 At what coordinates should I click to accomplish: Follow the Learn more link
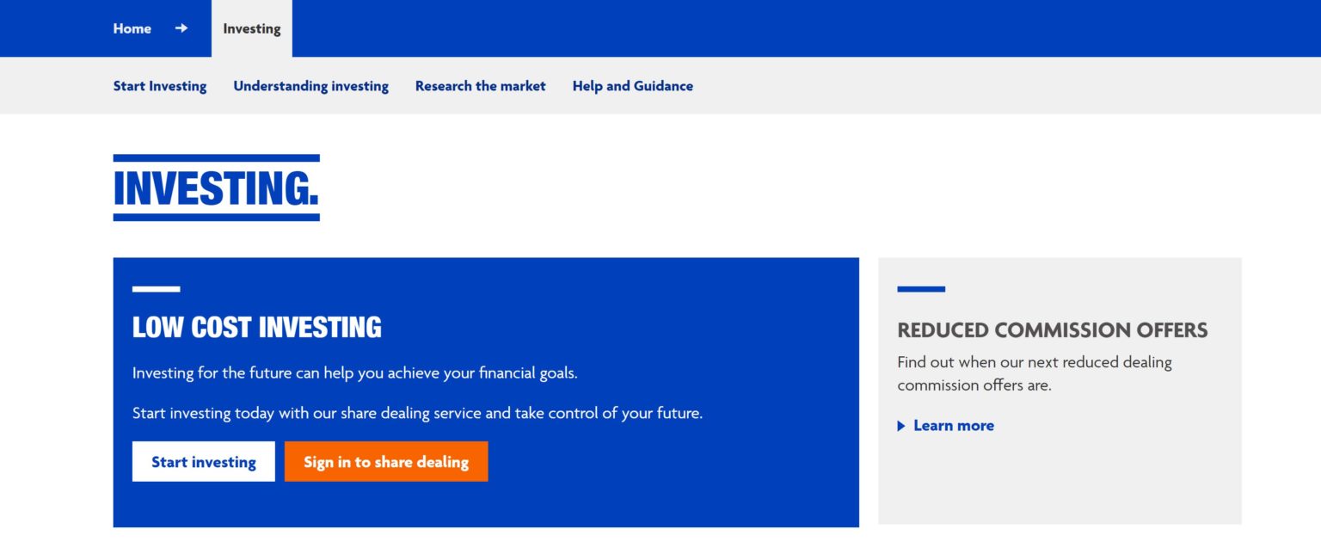(954, 425)
